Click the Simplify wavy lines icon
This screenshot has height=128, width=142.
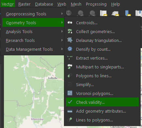click(x=70, y=84)
